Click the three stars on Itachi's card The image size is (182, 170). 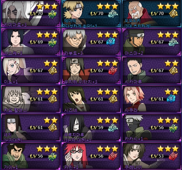coord(108,63)
